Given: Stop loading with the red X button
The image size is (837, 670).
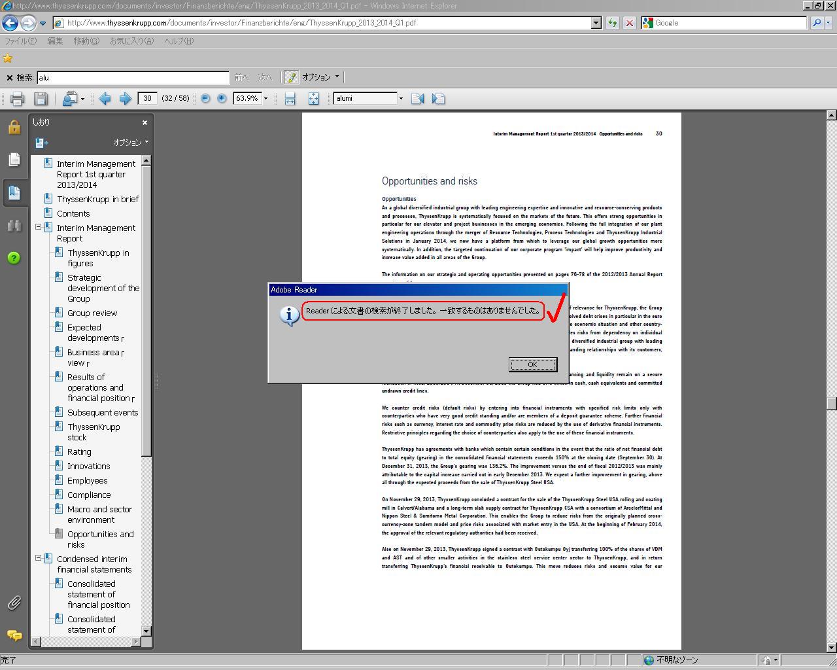Looking at the screenshot, I should point(629,23).
